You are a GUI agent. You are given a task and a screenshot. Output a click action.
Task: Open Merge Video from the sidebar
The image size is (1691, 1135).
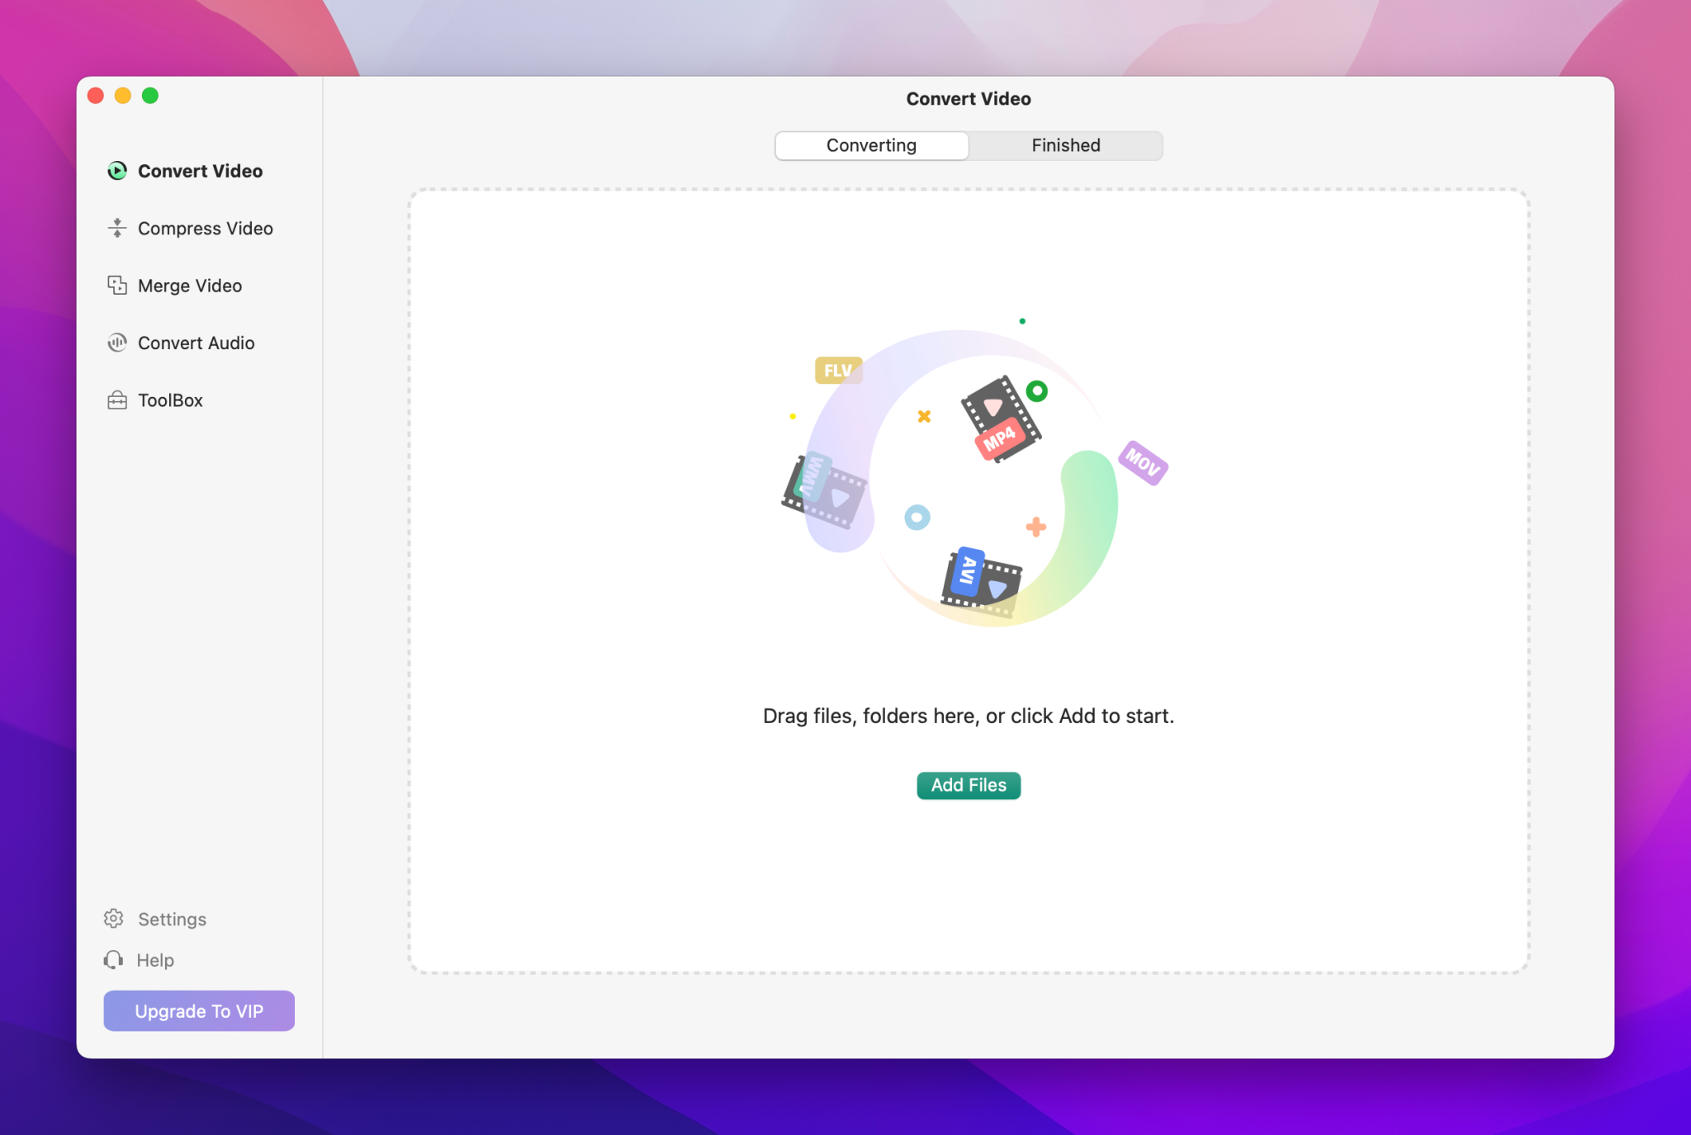tap(189, 286)
